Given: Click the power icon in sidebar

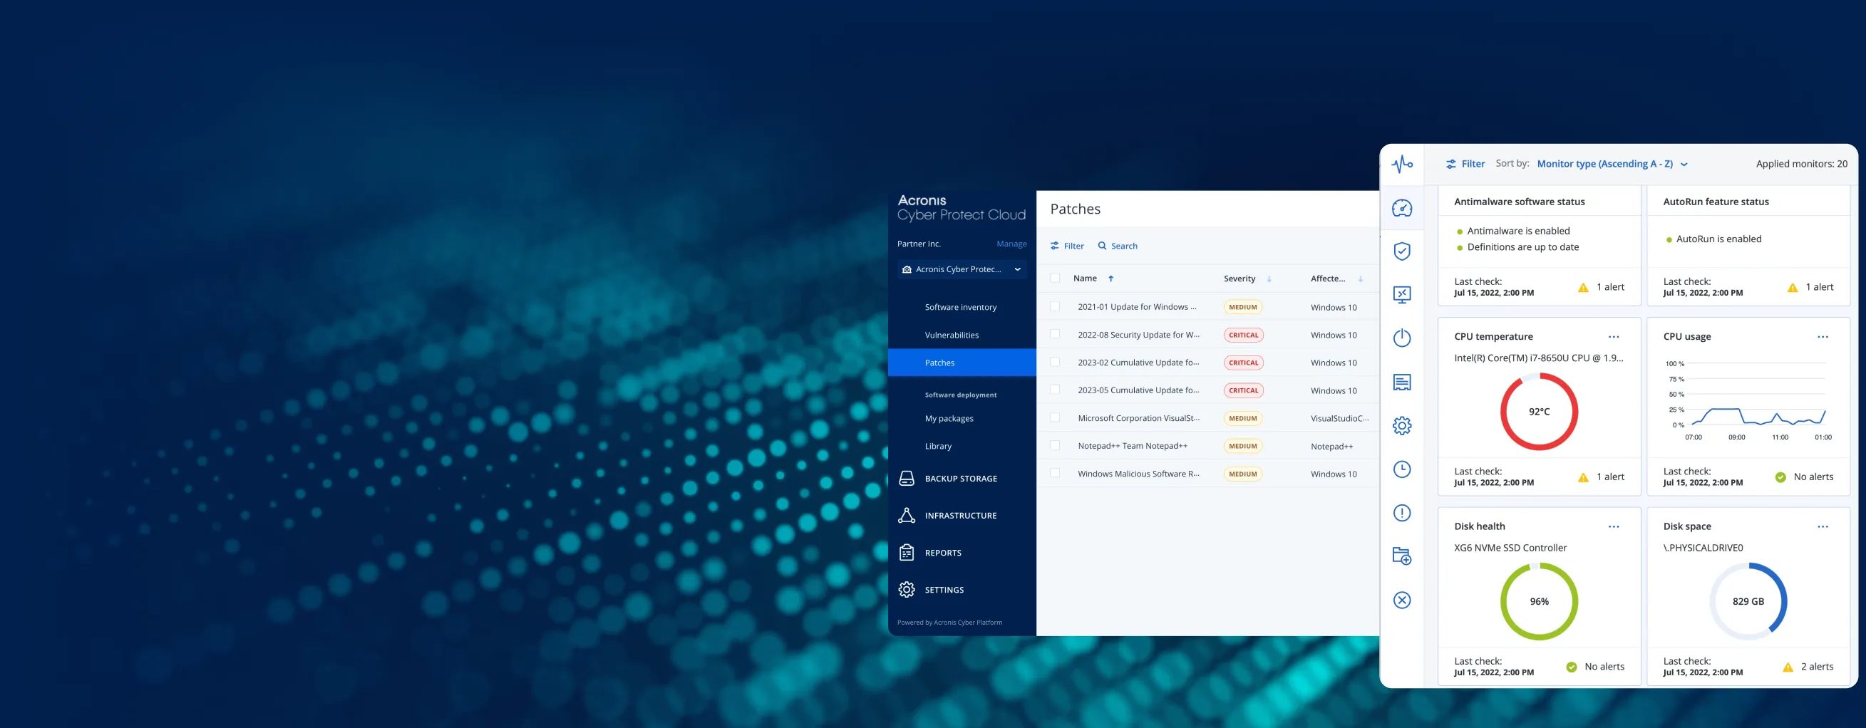Looking at the screenshot, I should click(1402, 338).
